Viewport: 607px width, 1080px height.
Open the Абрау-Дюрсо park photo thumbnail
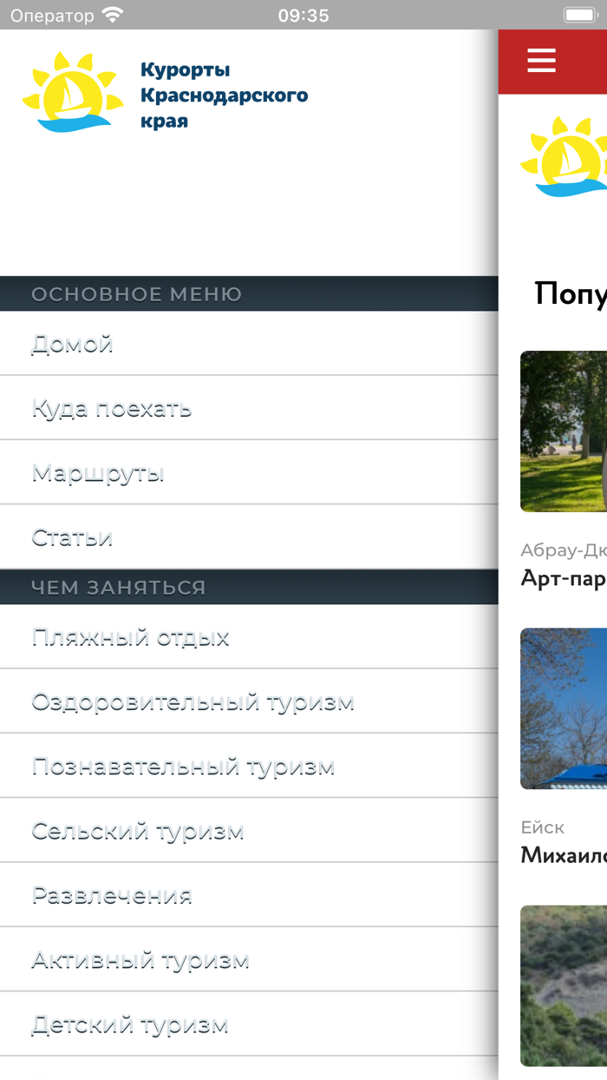(564, 431)
